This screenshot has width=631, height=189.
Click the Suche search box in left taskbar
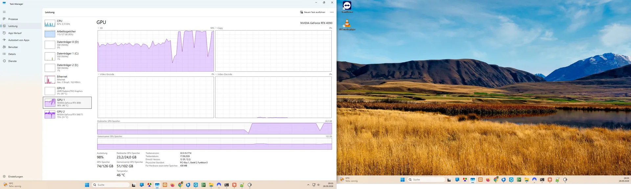(x=110, y=185)
